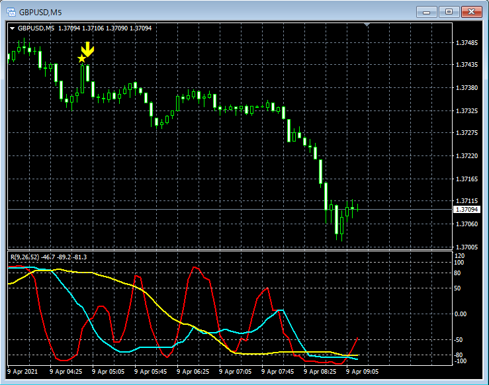Click price scale value 1.37165
Screen dimensions: 489x385
467,179
